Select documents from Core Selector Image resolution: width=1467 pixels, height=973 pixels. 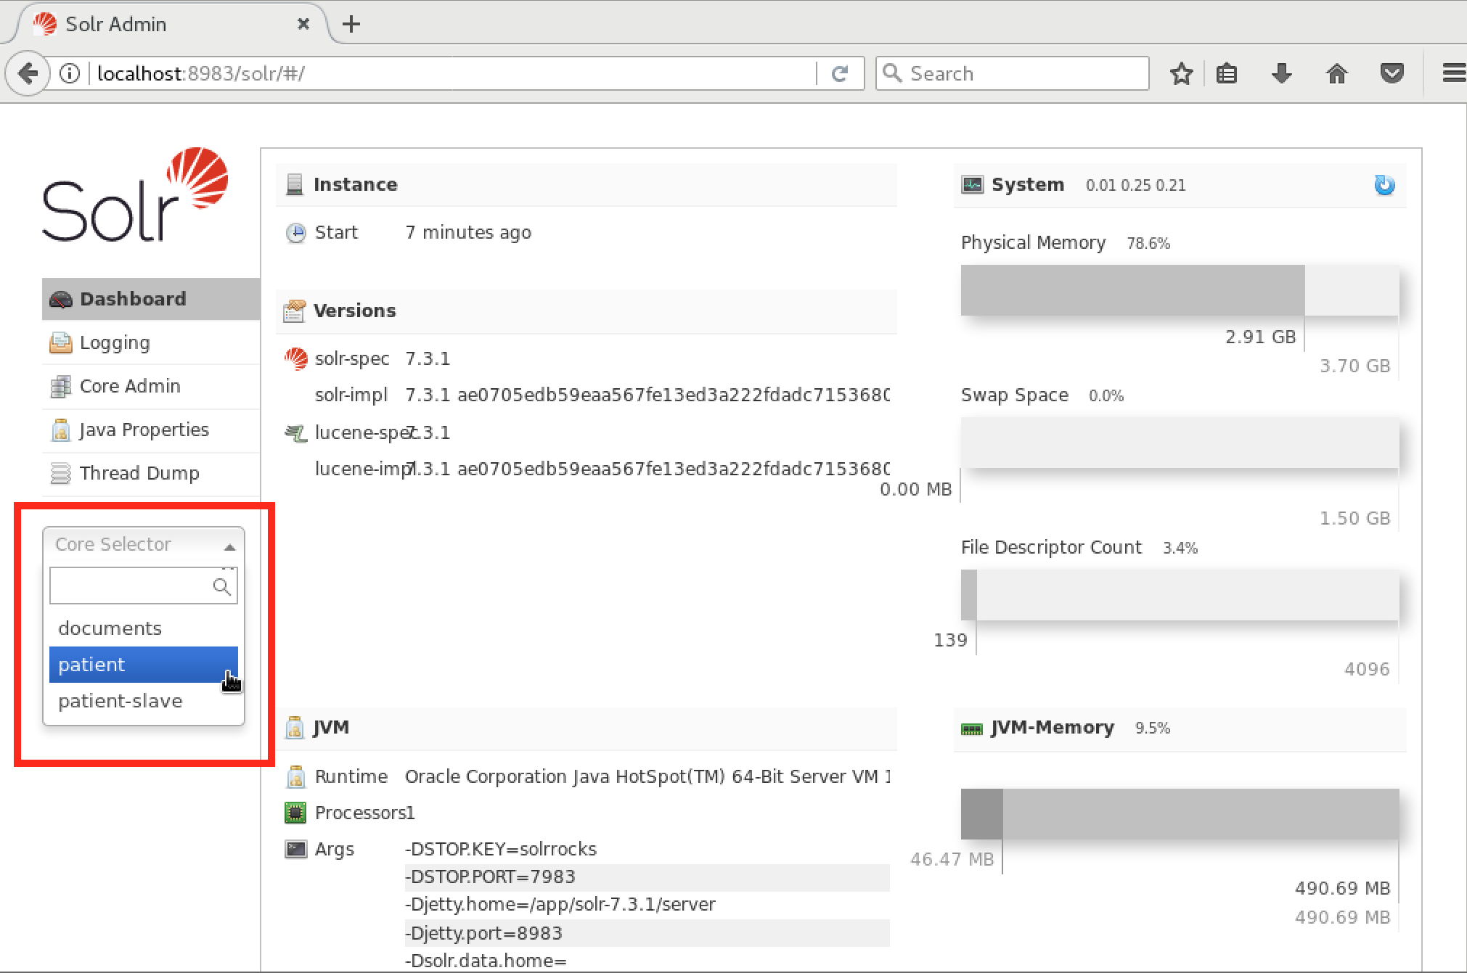109,628
